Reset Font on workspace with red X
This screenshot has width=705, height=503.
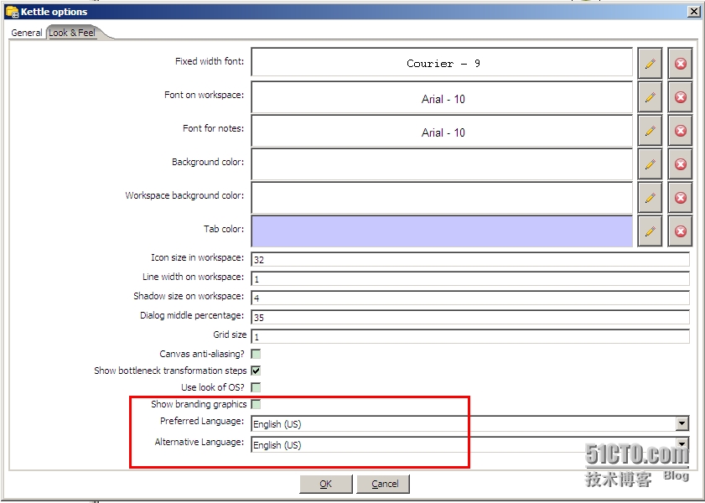click(x=680, y=97)
